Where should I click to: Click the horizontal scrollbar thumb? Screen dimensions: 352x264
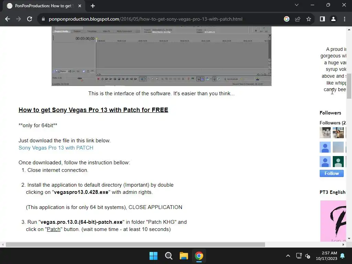click(x=135, y=244)
